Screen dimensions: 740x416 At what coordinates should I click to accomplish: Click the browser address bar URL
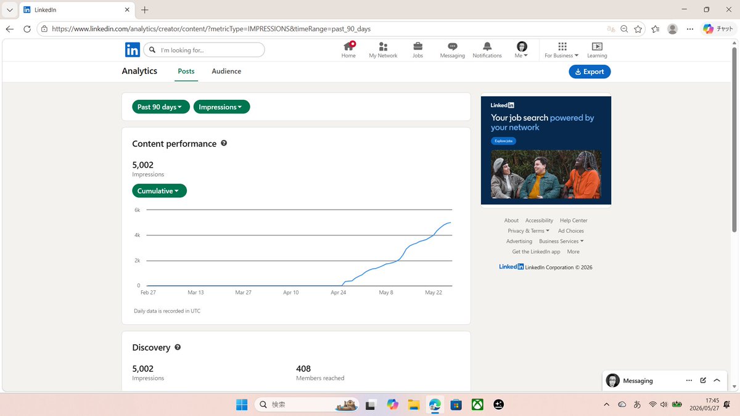[211, 29]
